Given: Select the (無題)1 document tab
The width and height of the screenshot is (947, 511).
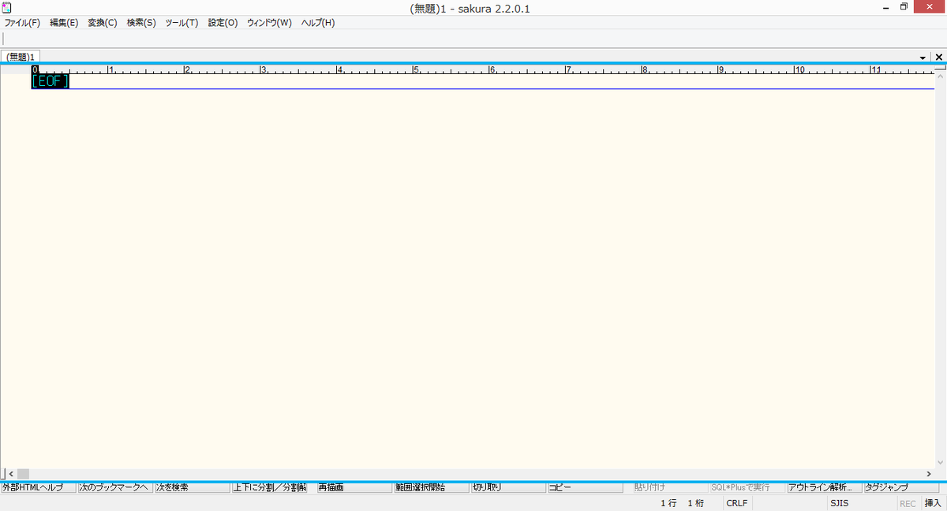Looking at the screenshot, I should pos(22,57).
